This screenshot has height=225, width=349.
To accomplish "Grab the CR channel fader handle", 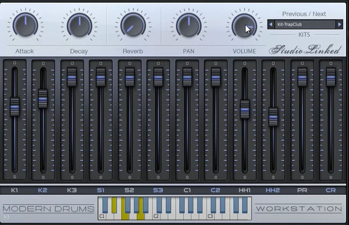I will 331,77.
